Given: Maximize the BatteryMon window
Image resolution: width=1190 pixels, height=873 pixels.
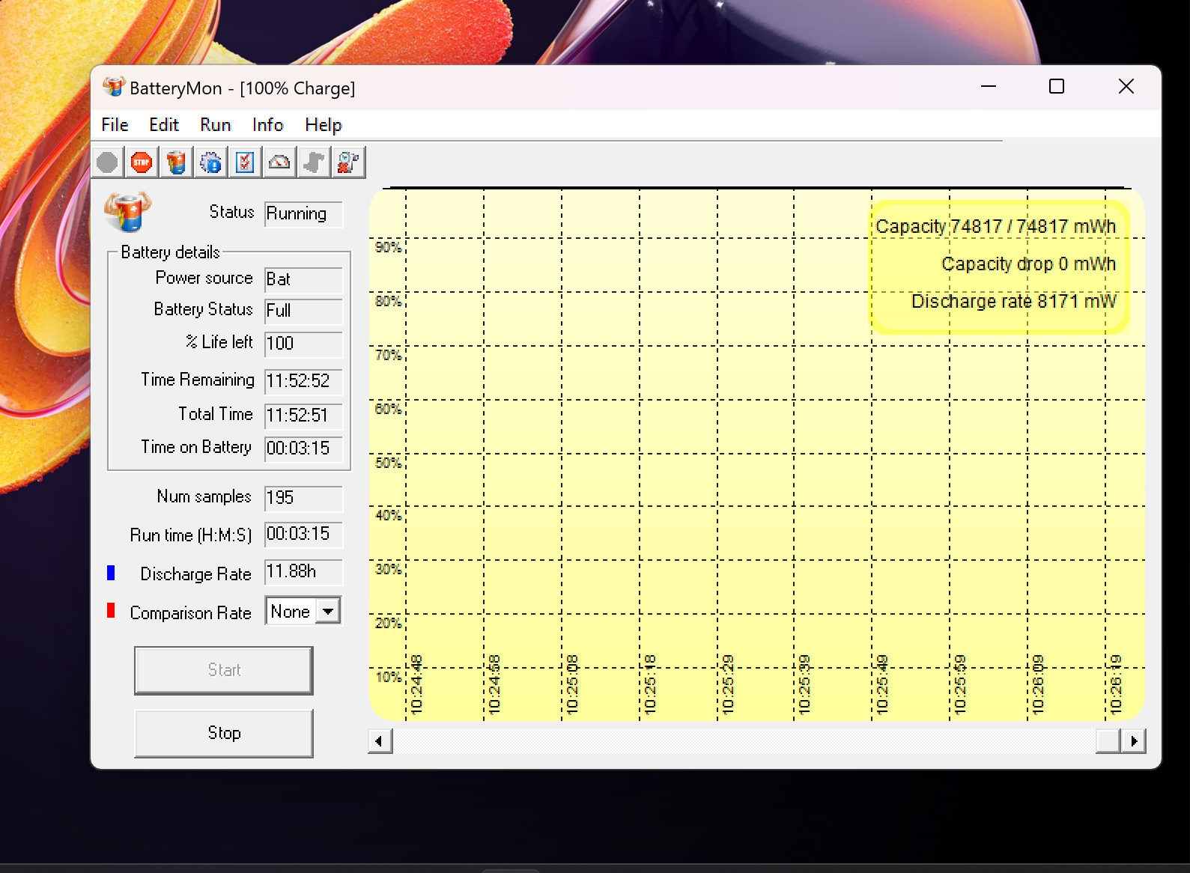Looking at the screenshot, I should point(1057,87).
